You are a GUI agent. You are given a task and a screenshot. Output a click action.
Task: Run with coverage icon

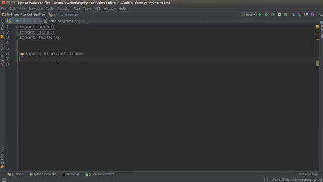tap(273, 15)
